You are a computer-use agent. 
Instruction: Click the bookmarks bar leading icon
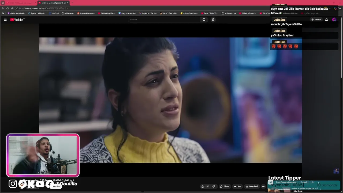pos(3,13)
